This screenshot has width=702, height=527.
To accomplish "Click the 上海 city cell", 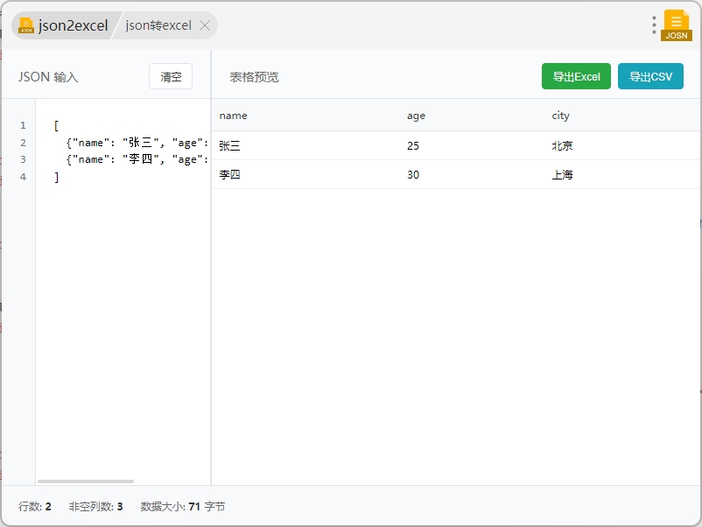I will click(562, 175).
